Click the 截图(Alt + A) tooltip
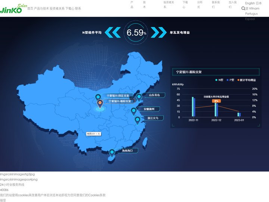Viewport: 269px width, 202px height. (x=93, y=134)
